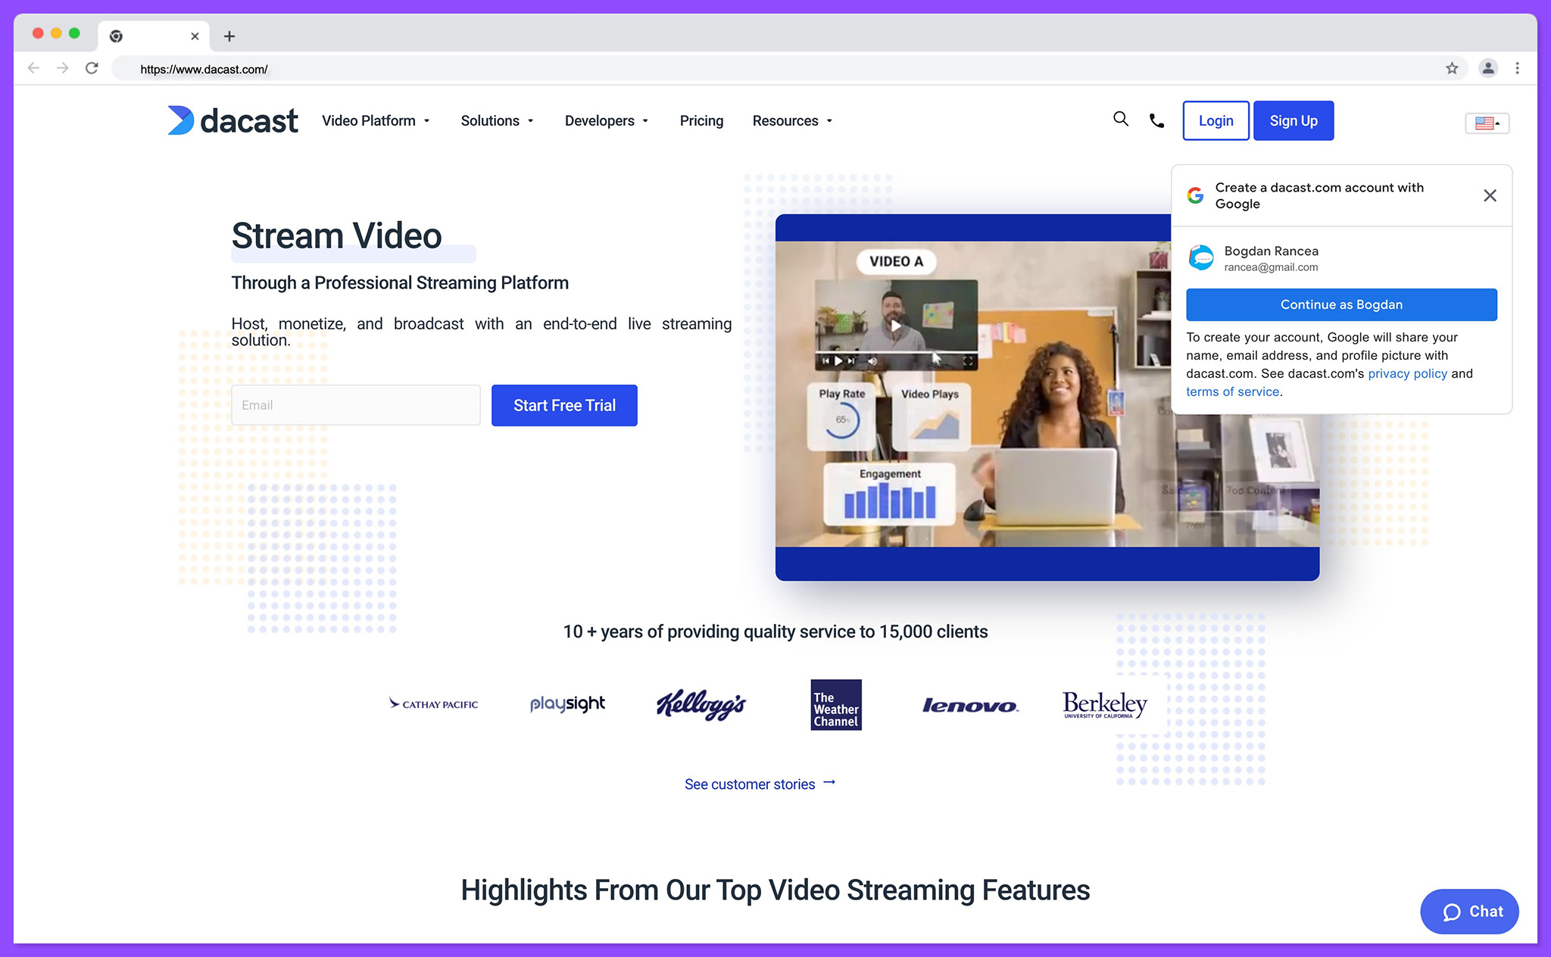Click Bogdan Rancea's profile avatar
Image resolution: width=1551 pixels, height=957 pixels.
tap(1202, 257)
